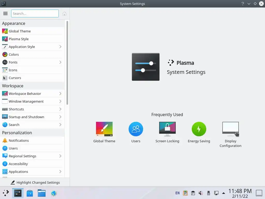Toggle Highlight Changed Settings
Image resolution: width=265 pixels, height=199 pixels.
[35, 182]
